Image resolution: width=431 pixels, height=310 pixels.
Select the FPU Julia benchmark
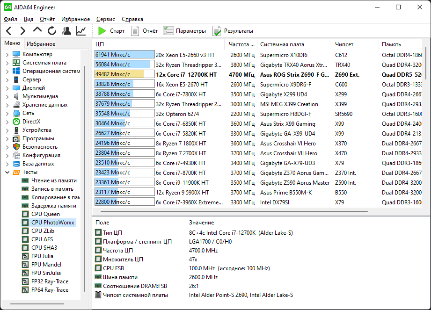[x=37, y=256]
